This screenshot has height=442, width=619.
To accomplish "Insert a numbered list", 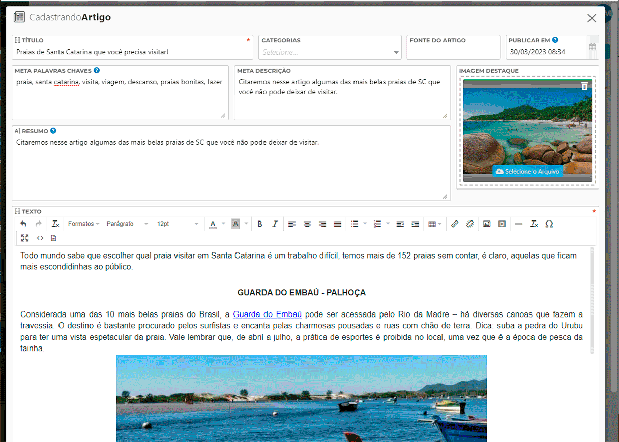I will click(377, 224).
